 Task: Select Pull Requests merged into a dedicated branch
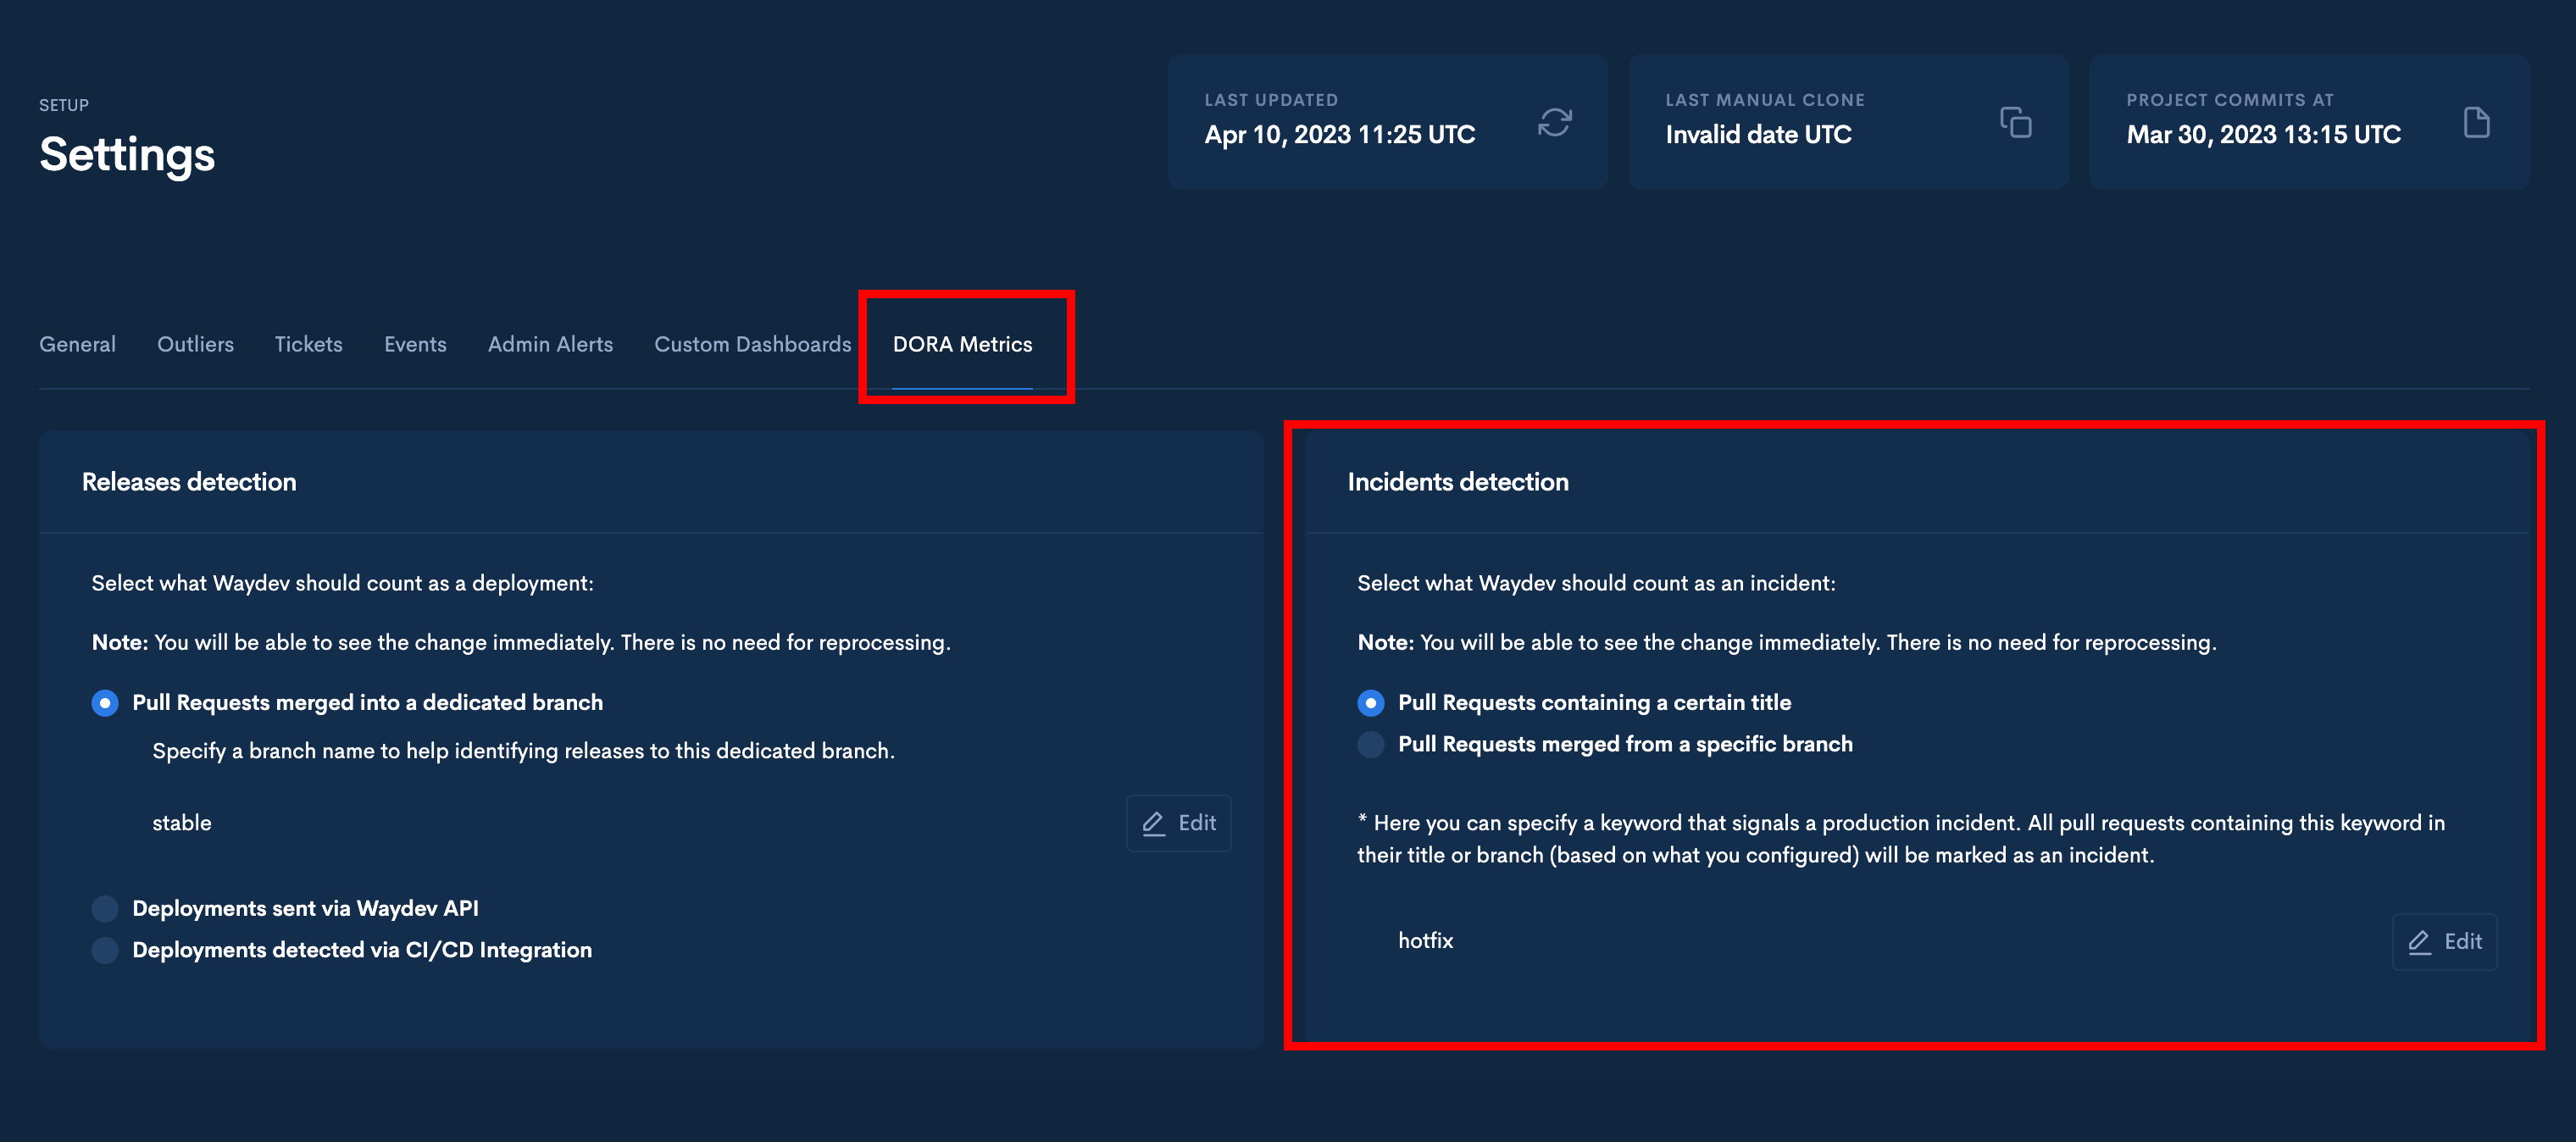105,703
